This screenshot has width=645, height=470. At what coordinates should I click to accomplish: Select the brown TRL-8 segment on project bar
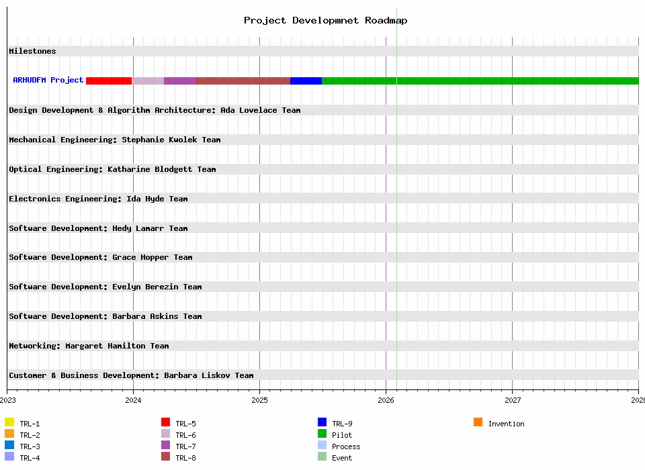click(243, 81)
